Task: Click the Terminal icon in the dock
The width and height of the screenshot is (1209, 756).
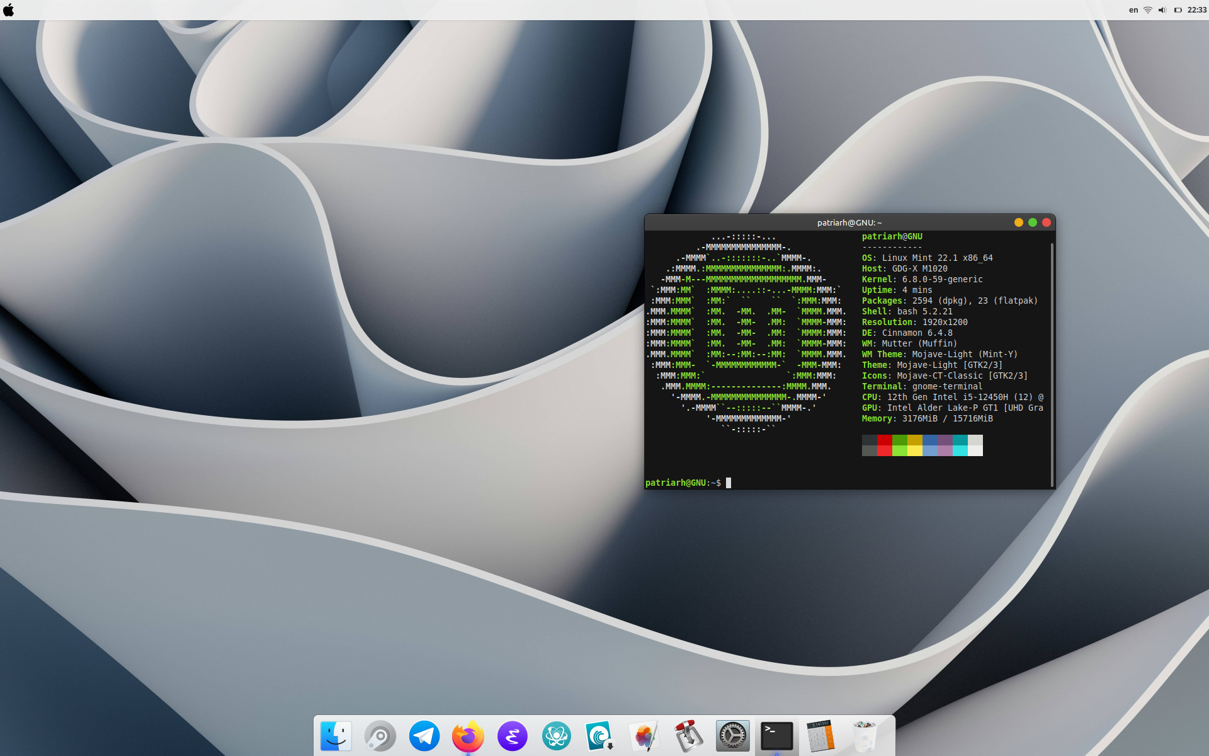Action: click(x=776, y=735)
